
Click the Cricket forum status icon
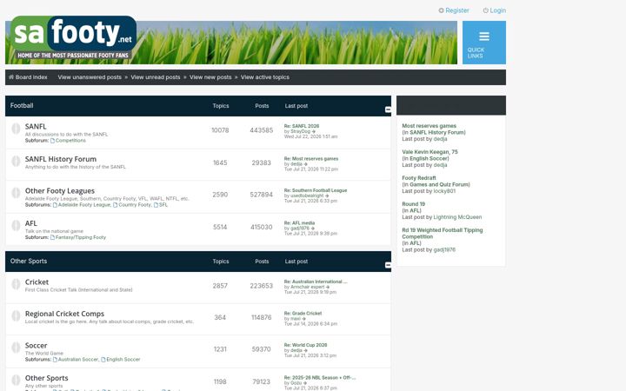pos(16,284)
